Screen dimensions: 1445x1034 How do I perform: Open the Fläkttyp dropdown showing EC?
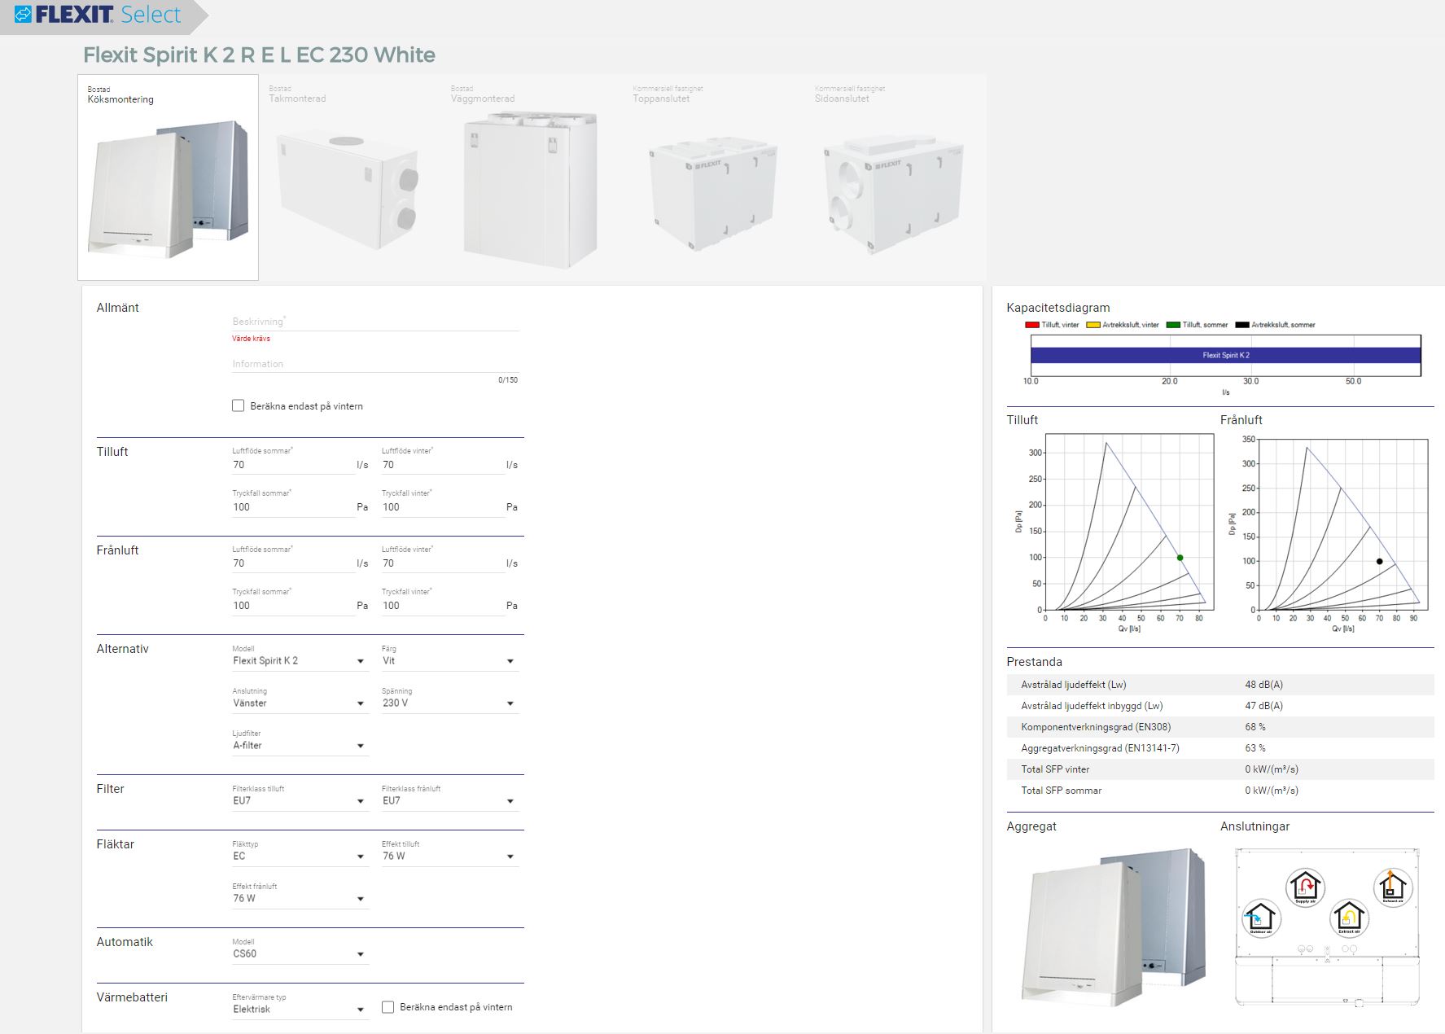click(x=300, y=857)
